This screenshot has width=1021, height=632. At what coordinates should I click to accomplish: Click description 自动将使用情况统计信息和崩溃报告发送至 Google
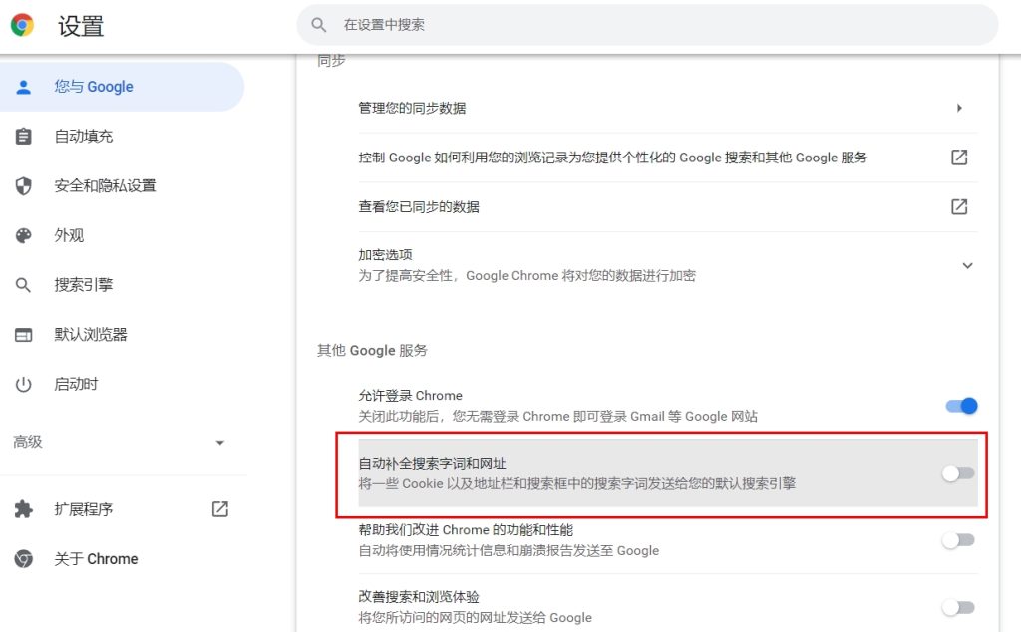click(509, 550)
